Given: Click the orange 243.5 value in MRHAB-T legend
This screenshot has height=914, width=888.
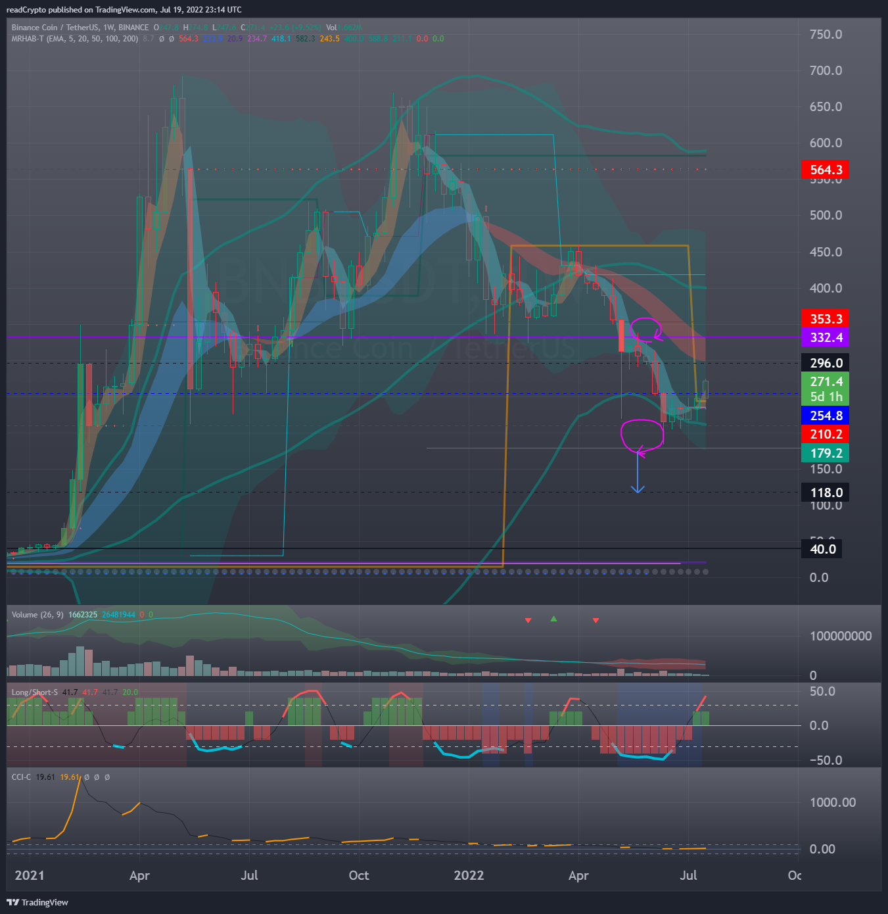Looking at the screenshot, I should tap(330, 39).
